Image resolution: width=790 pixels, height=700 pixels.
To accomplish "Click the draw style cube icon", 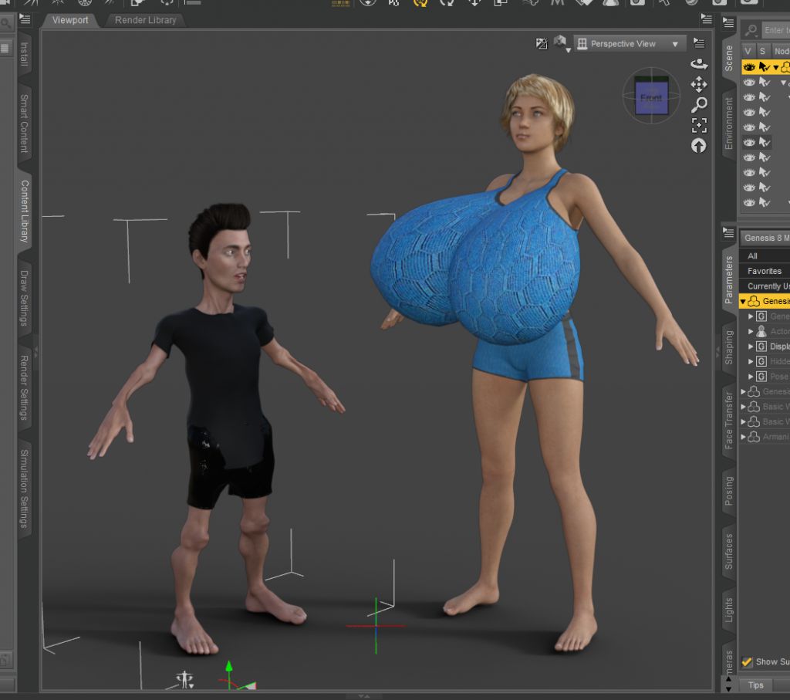I will (560, 42).
